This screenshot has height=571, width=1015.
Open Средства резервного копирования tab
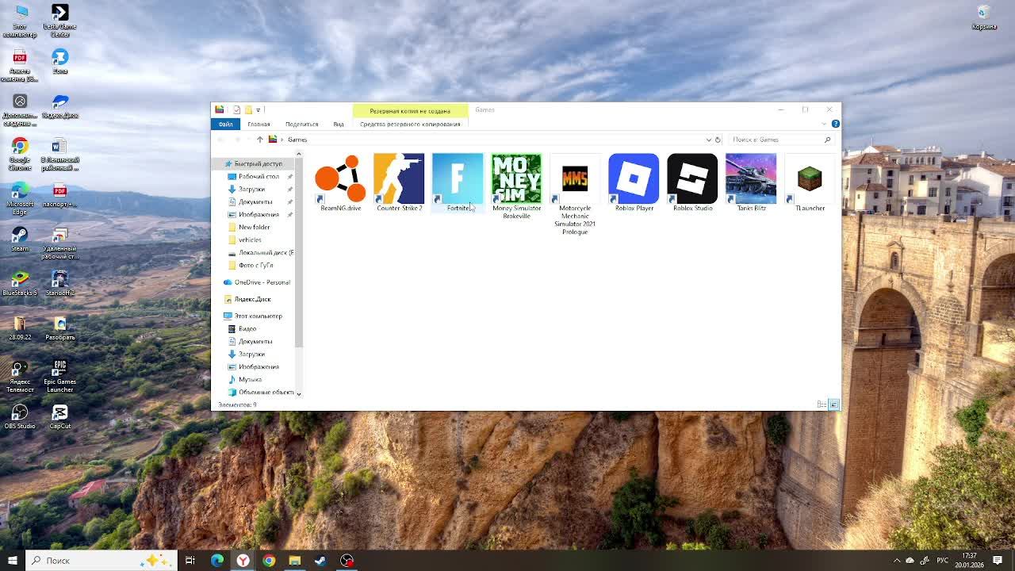(410, 124)
